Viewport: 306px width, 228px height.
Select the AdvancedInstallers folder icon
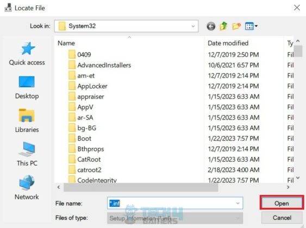(72, 65)
